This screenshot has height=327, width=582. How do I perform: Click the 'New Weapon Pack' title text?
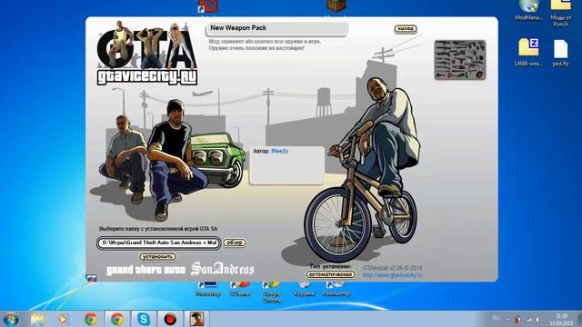pos(238,28)
